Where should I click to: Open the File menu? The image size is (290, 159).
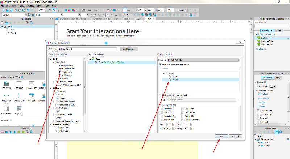point(3,6)
